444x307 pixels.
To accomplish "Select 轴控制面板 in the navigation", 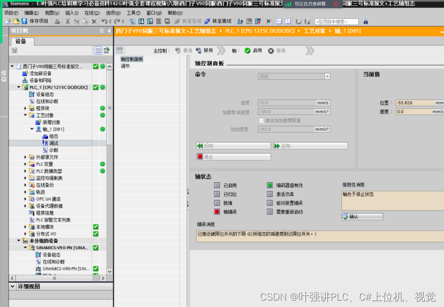I will pos(132,59).
